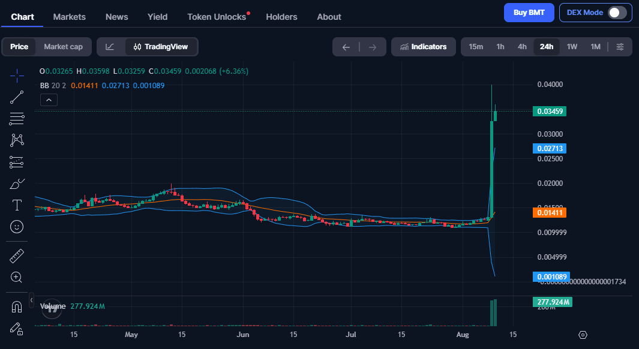This screenshot has width=639, height=349.
Task: Select the crosshair cursor tool
Action: click(17, 76)
